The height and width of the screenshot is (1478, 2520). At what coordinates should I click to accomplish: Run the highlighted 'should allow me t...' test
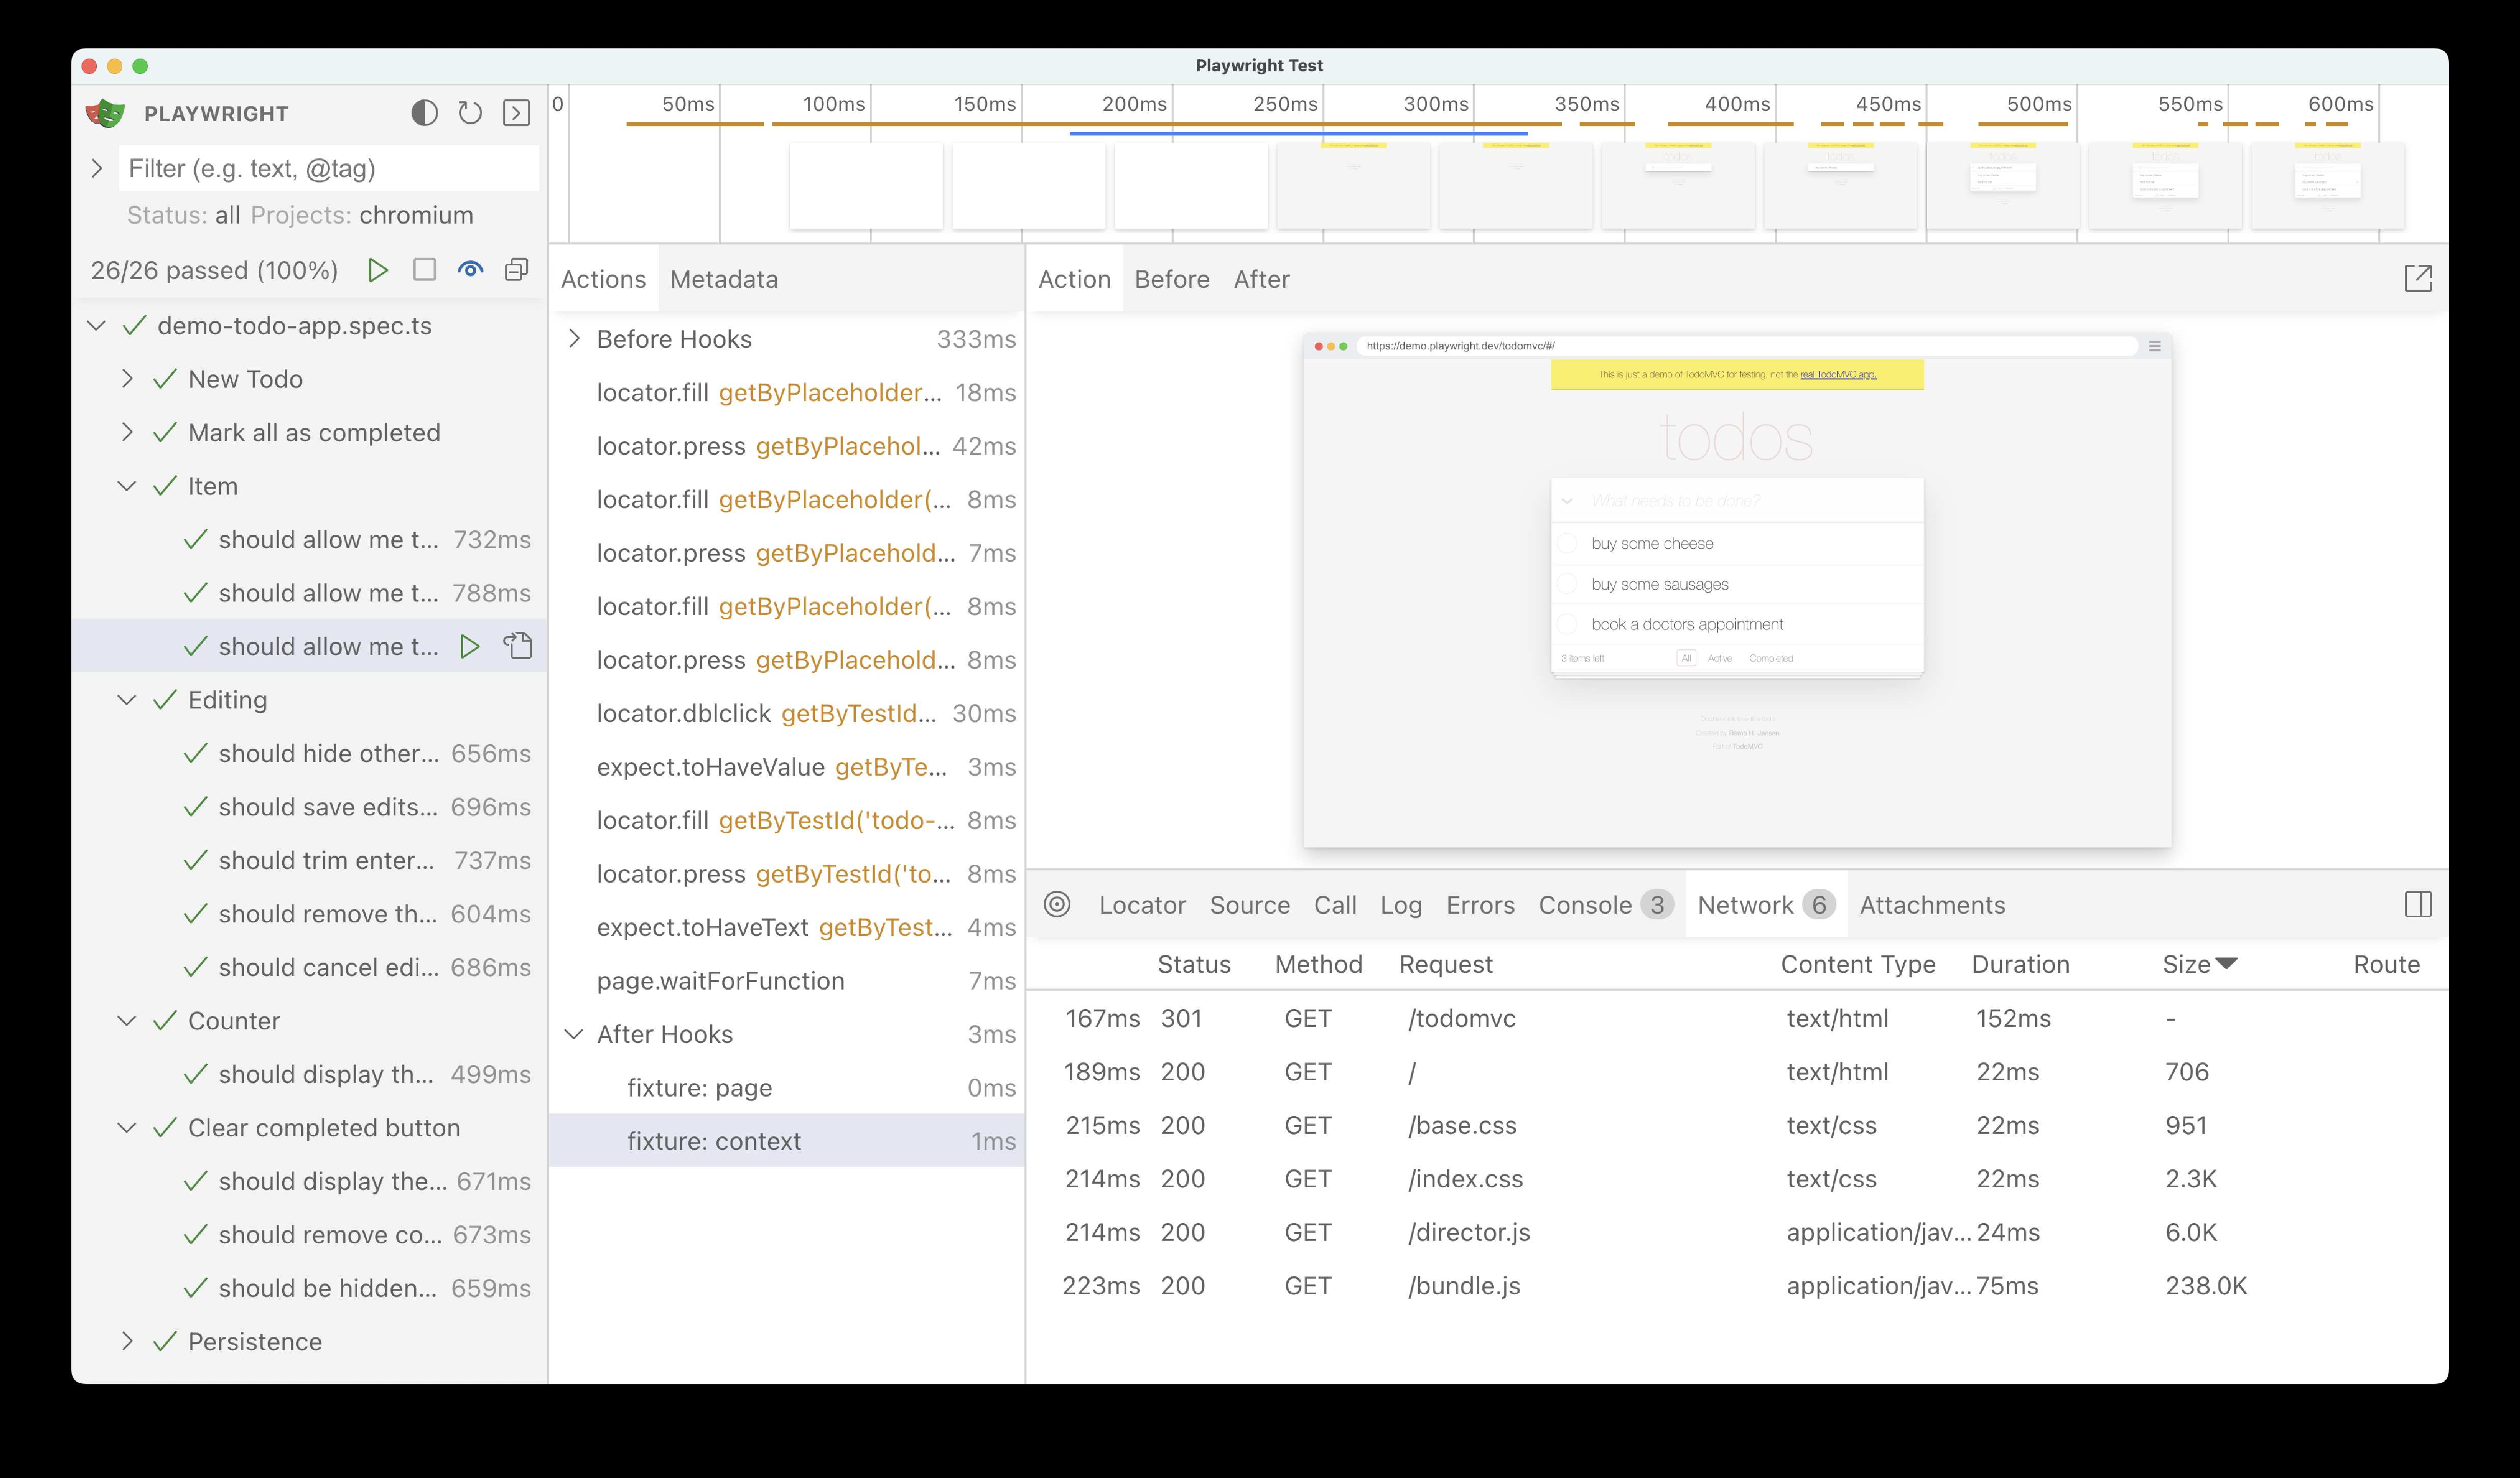coord(469,646)
